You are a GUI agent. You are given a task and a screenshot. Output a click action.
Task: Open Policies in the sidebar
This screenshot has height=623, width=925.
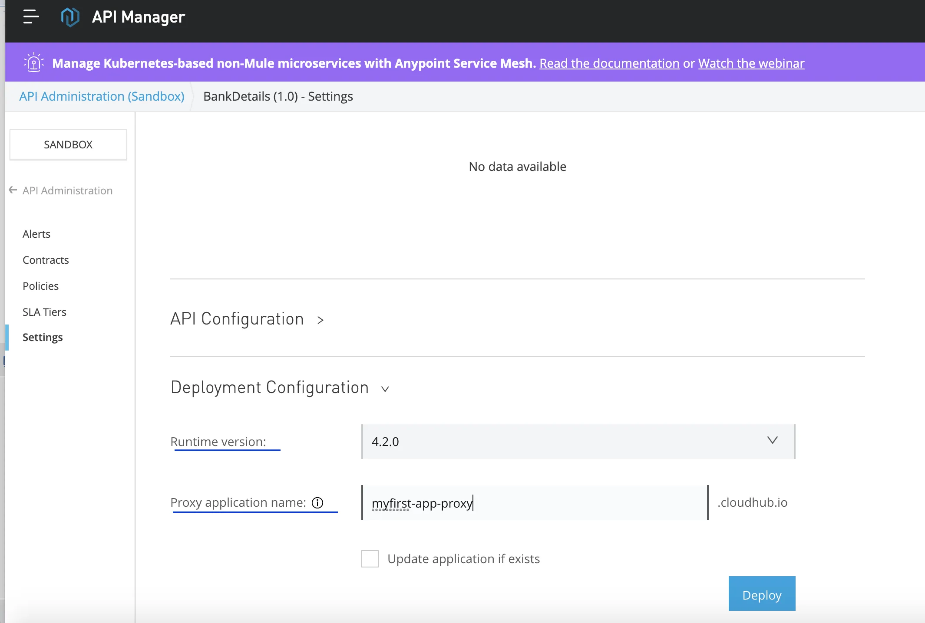coord(40,286)
